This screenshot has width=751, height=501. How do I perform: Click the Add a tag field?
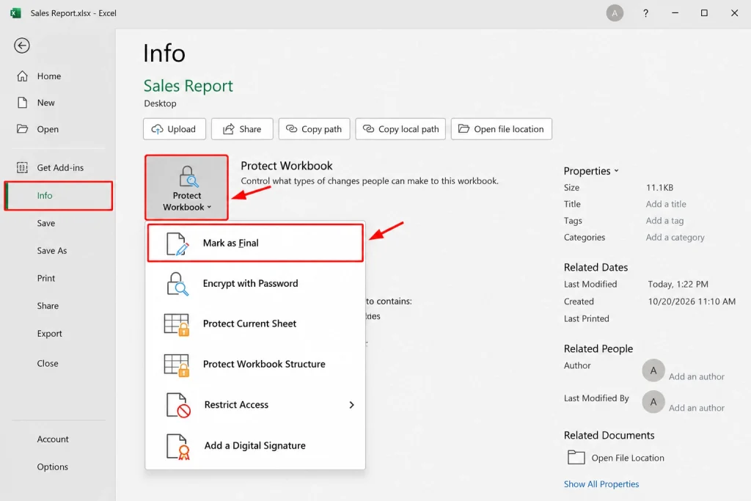point(664,221)
